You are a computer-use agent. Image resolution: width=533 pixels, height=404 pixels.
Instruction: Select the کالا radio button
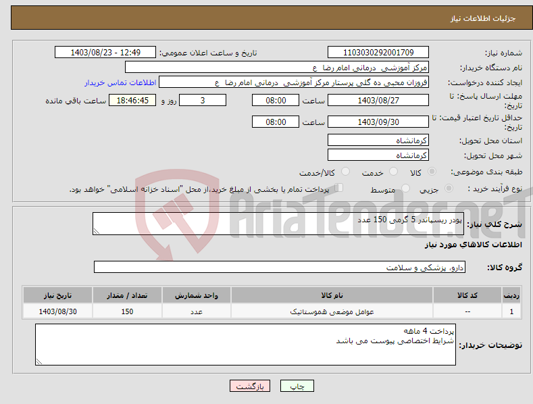[x=432, y=172]
